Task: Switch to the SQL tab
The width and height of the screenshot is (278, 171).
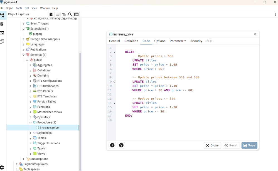Action: click(x=209, y=41)
